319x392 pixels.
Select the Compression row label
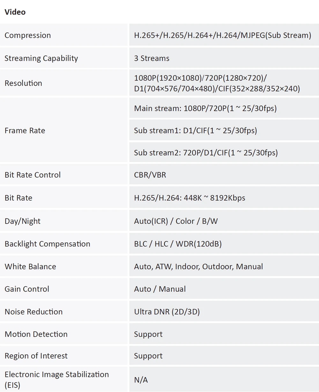click(x=28, y=35)
